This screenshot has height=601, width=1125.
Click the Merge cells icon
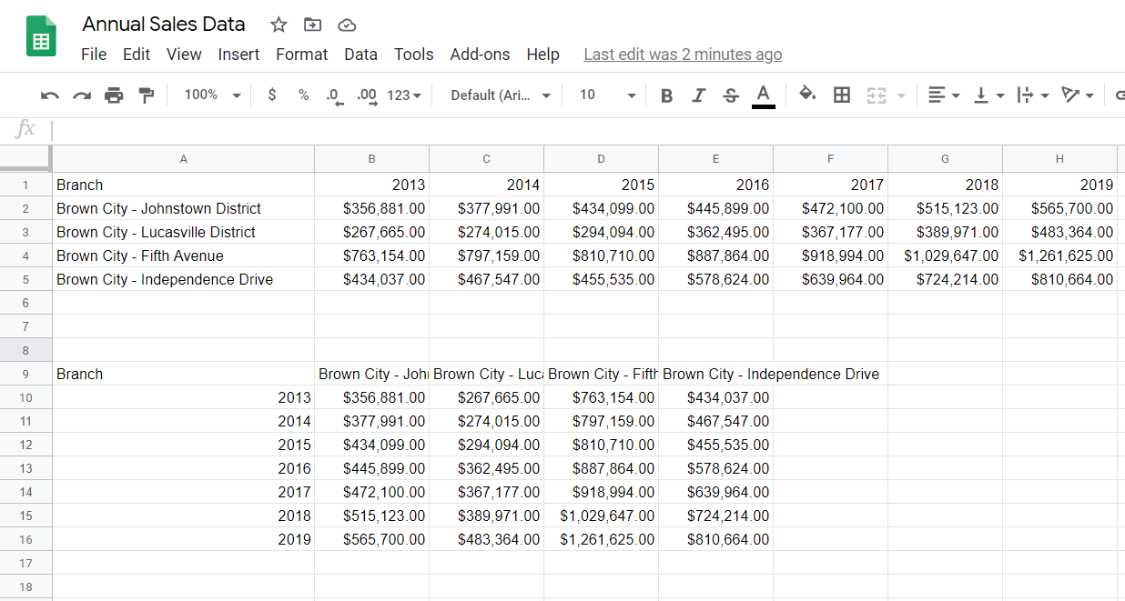877,95
